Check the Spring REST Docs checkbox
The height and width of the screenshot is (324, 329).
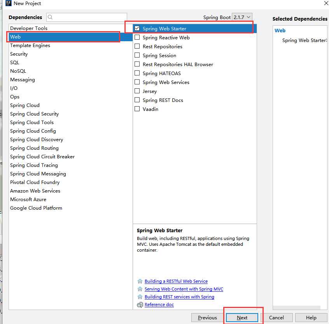tap(137, 100)
